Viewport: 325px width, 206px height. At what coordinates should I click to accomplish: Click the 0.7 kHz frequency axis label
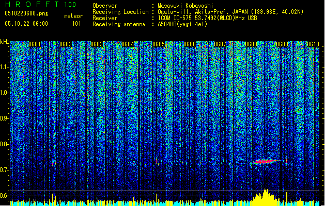[x=5, y=170]
